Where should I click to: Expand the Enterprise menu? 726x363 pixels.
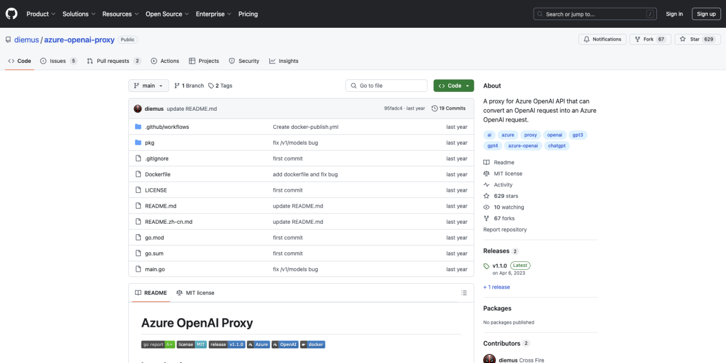pos(214,14)
